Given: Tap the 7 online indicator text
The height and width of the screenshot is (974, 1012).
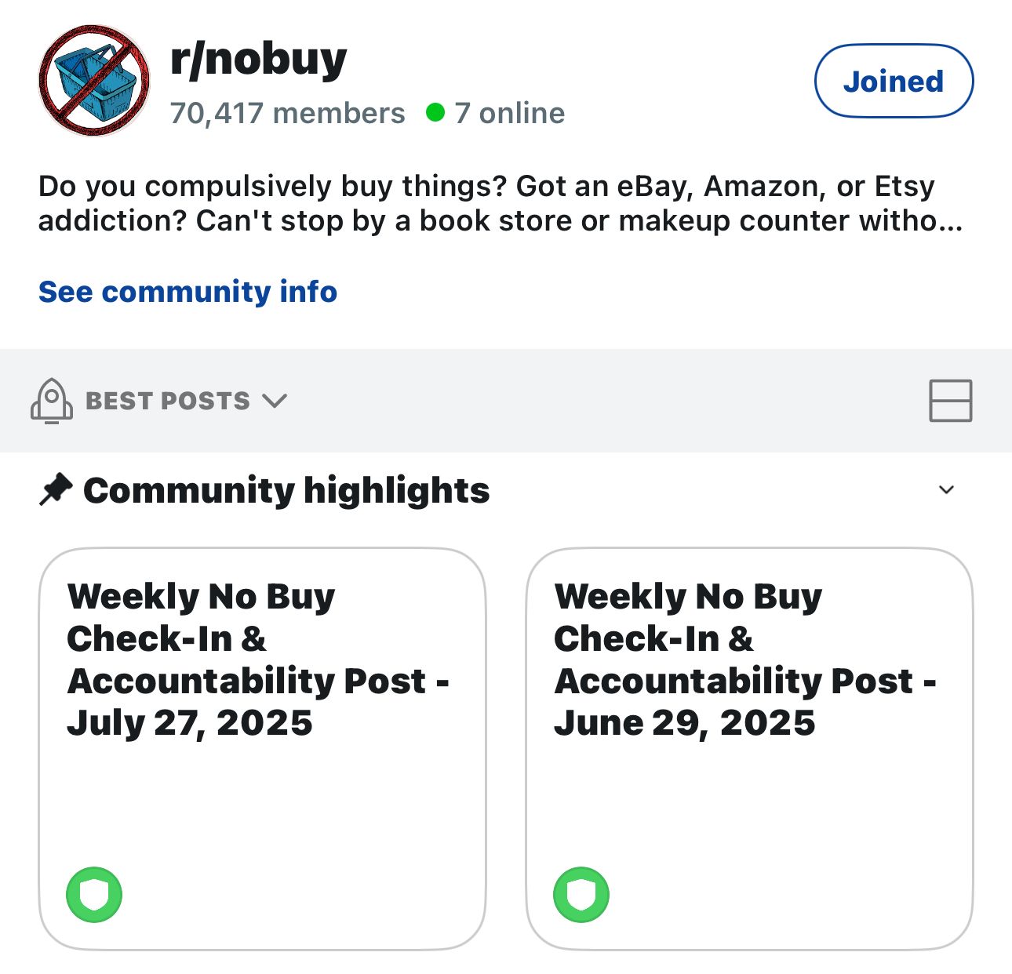Looking at the screenshot, I should [510, 113].
